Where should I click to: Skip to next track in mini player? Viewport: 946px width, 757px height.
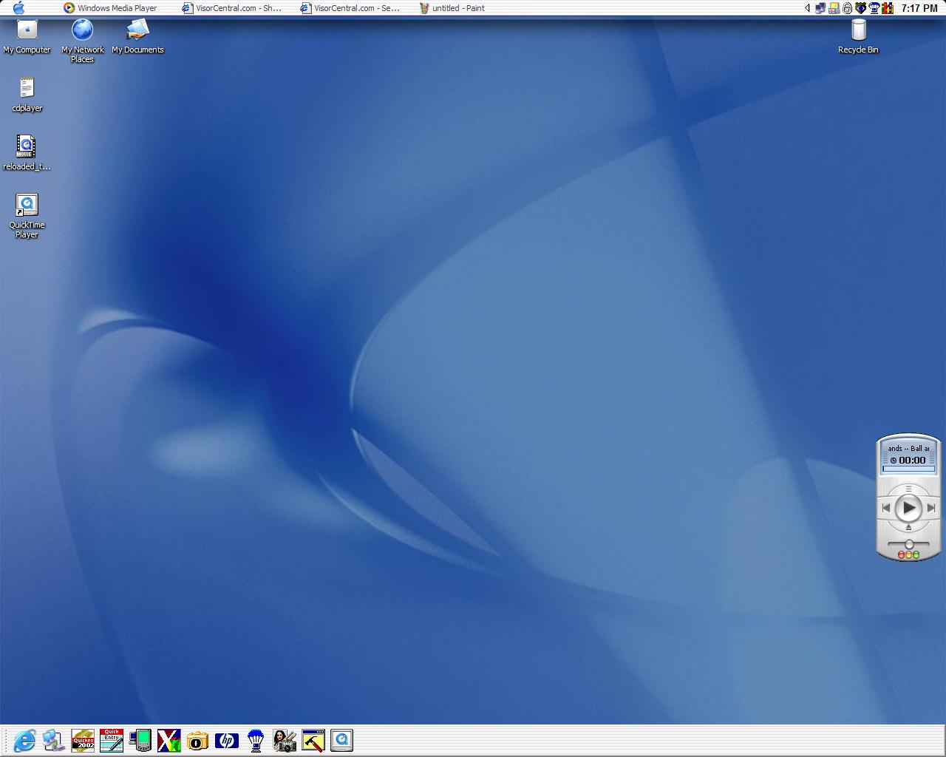point(931,508)
